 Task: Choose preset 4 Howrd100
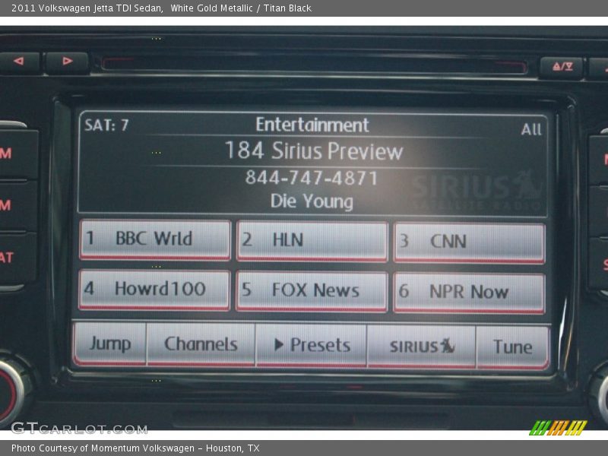(x=154, y=290)
